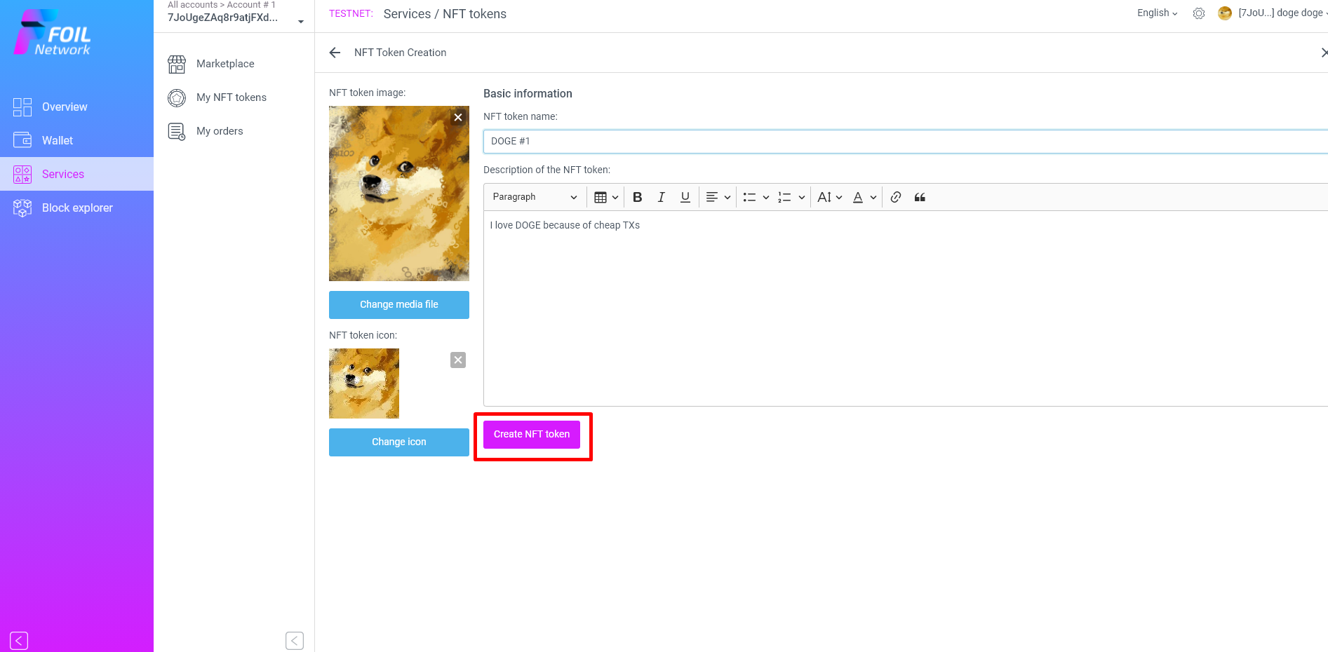Click the 'NFT Token Creation' heading
Screen dimensions: 1328x652
(400, 53)
